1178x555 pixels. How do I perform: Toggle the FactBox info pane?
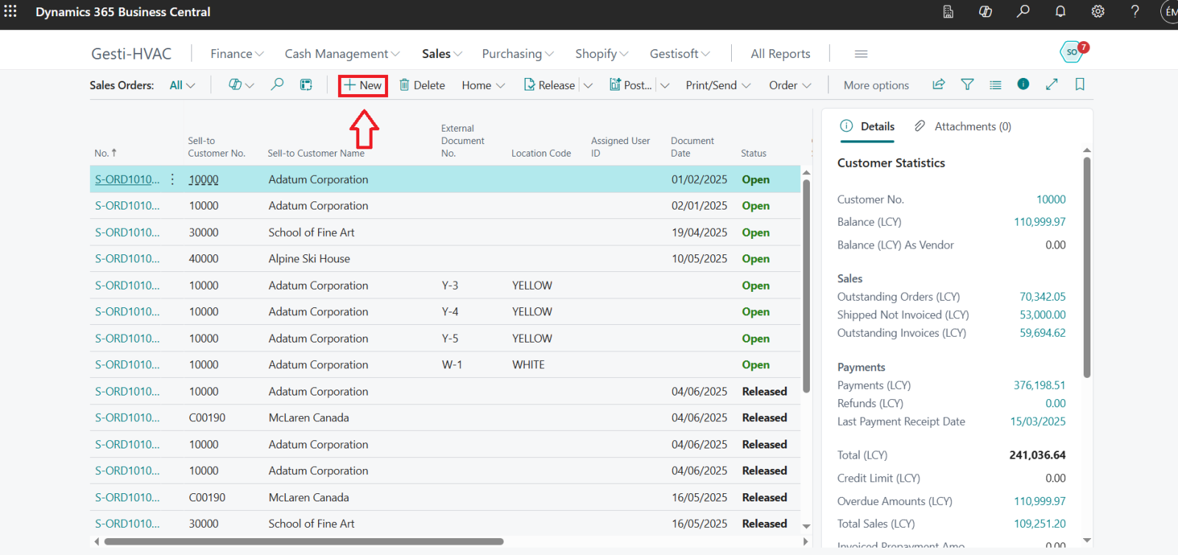[x=1023, y=84]
